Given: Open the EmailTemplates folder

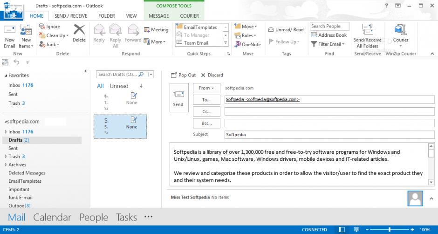Looking at the screenshot, I should click(x=25, y=181).
